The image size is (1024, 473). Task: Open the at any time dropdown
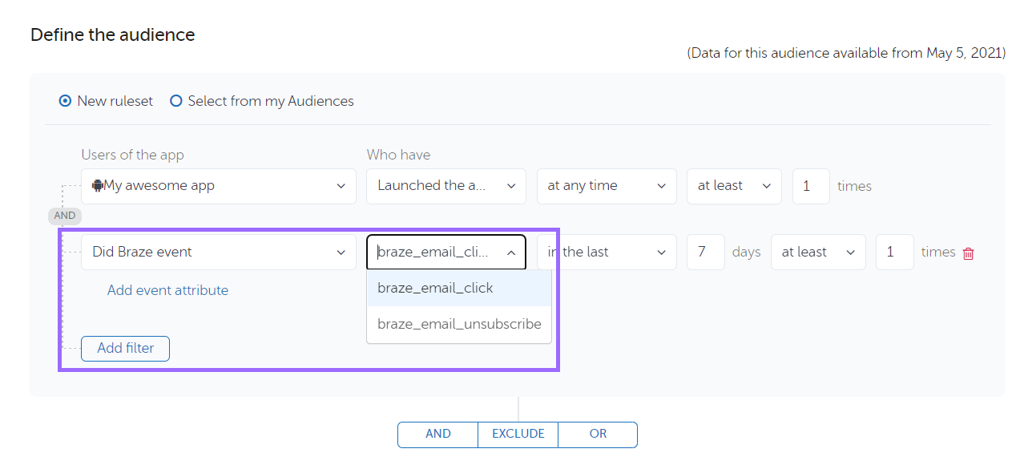coord(606,186)
